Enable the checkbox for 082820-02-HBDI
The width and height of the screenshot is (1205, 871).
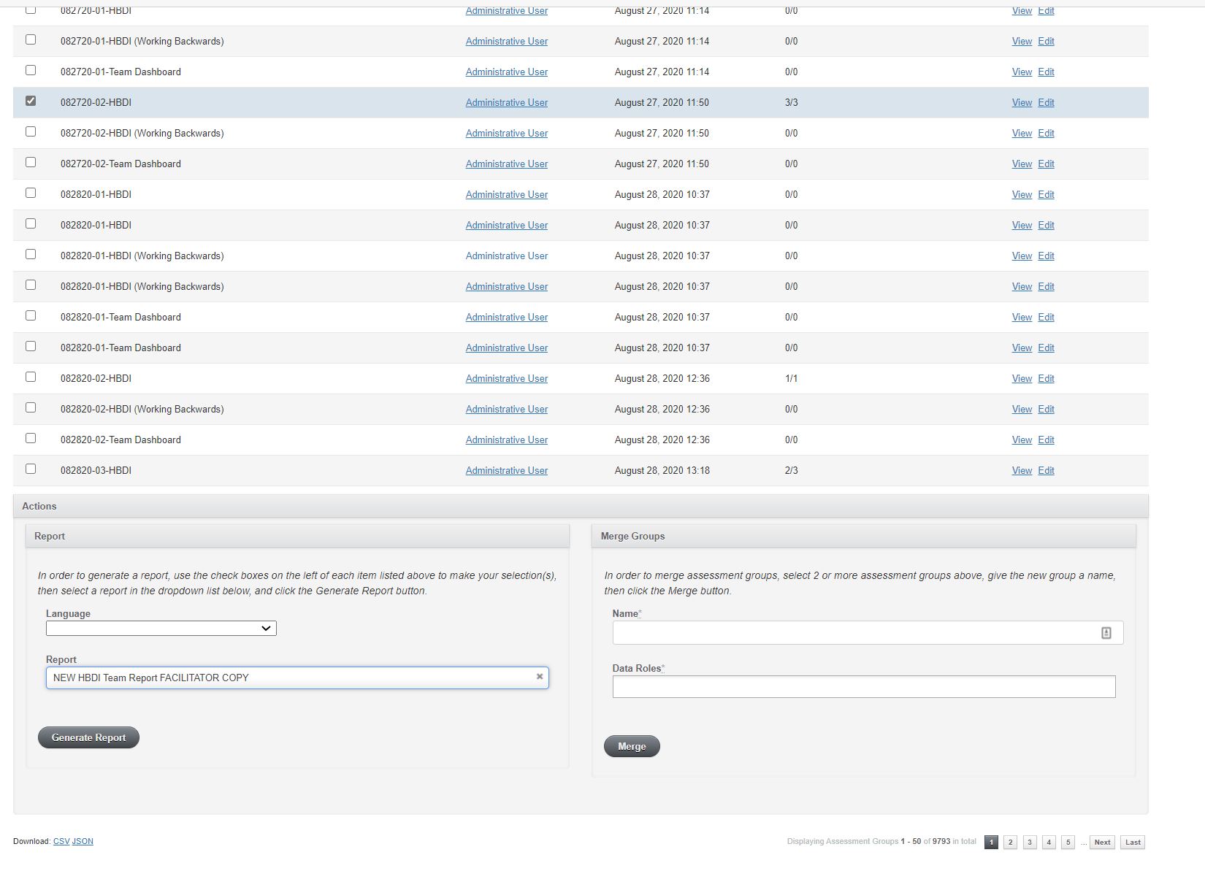click(30, 377)
